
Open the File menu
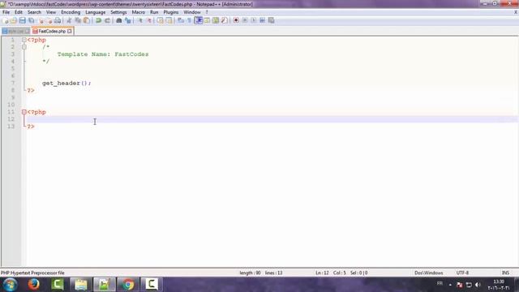click(x=6, y=12)
